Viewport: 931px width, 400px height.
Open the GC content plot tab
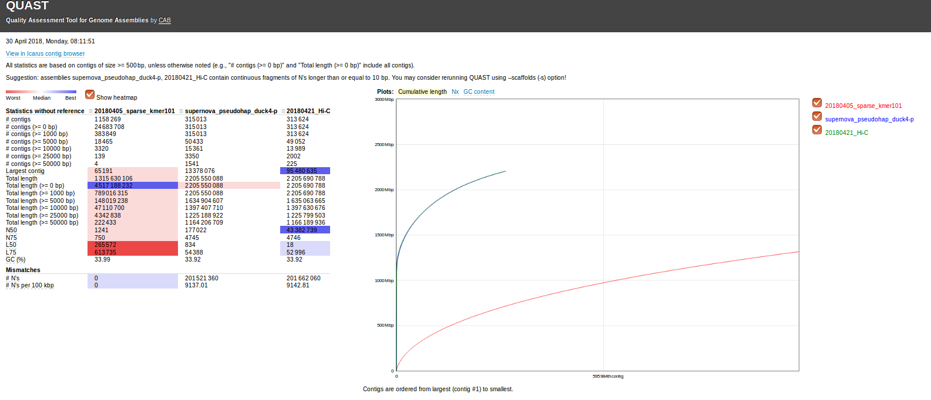point(479,92)
